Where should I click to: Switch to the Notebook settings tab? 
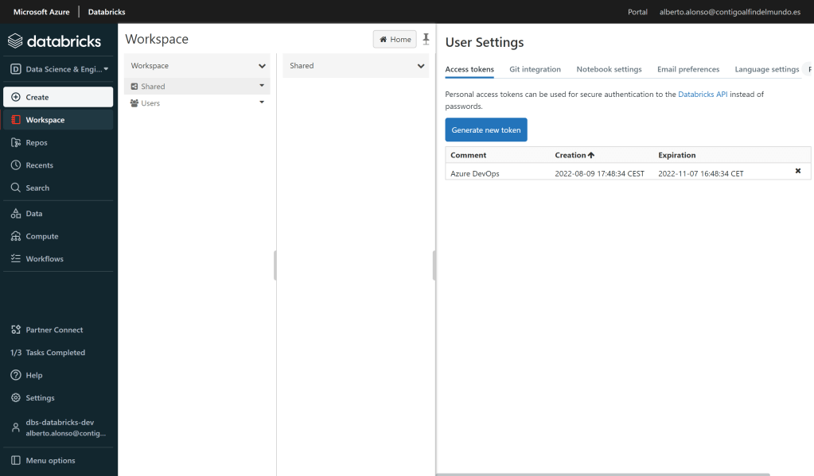tap(609, 69)
